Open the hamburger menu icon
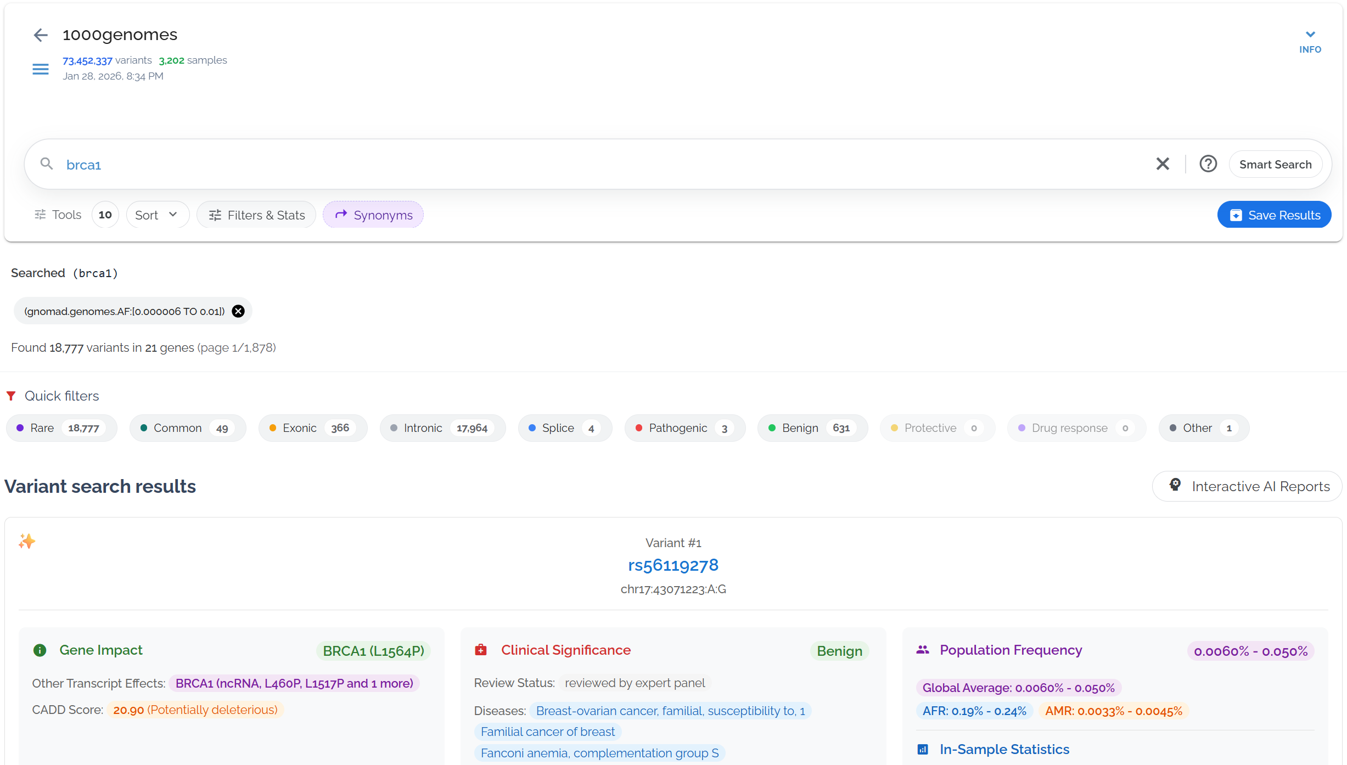The image size is (1347, 765). click(x=41, y=69)
